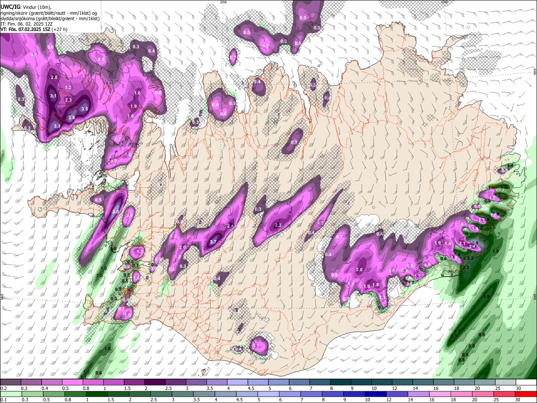Click the 15W longitude label at top
Image resolution: width=537 pixels, height=403 pixels.
pyautogui.click(x=445, y=2)
